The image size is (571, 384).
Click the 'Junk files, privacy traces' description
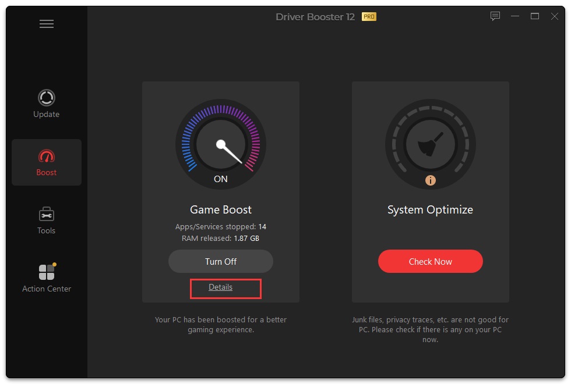point(431,329)
